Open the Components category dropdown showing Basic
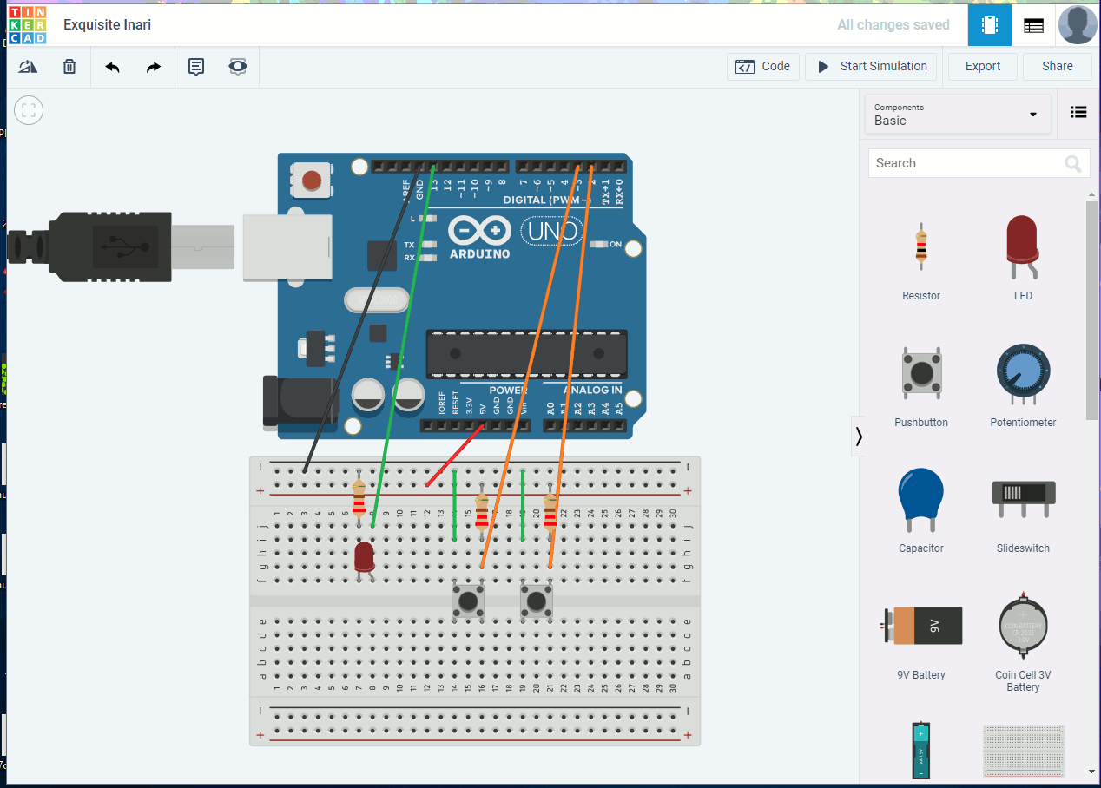This screenshot has width=1101, height=788. [x=958, y=115]
